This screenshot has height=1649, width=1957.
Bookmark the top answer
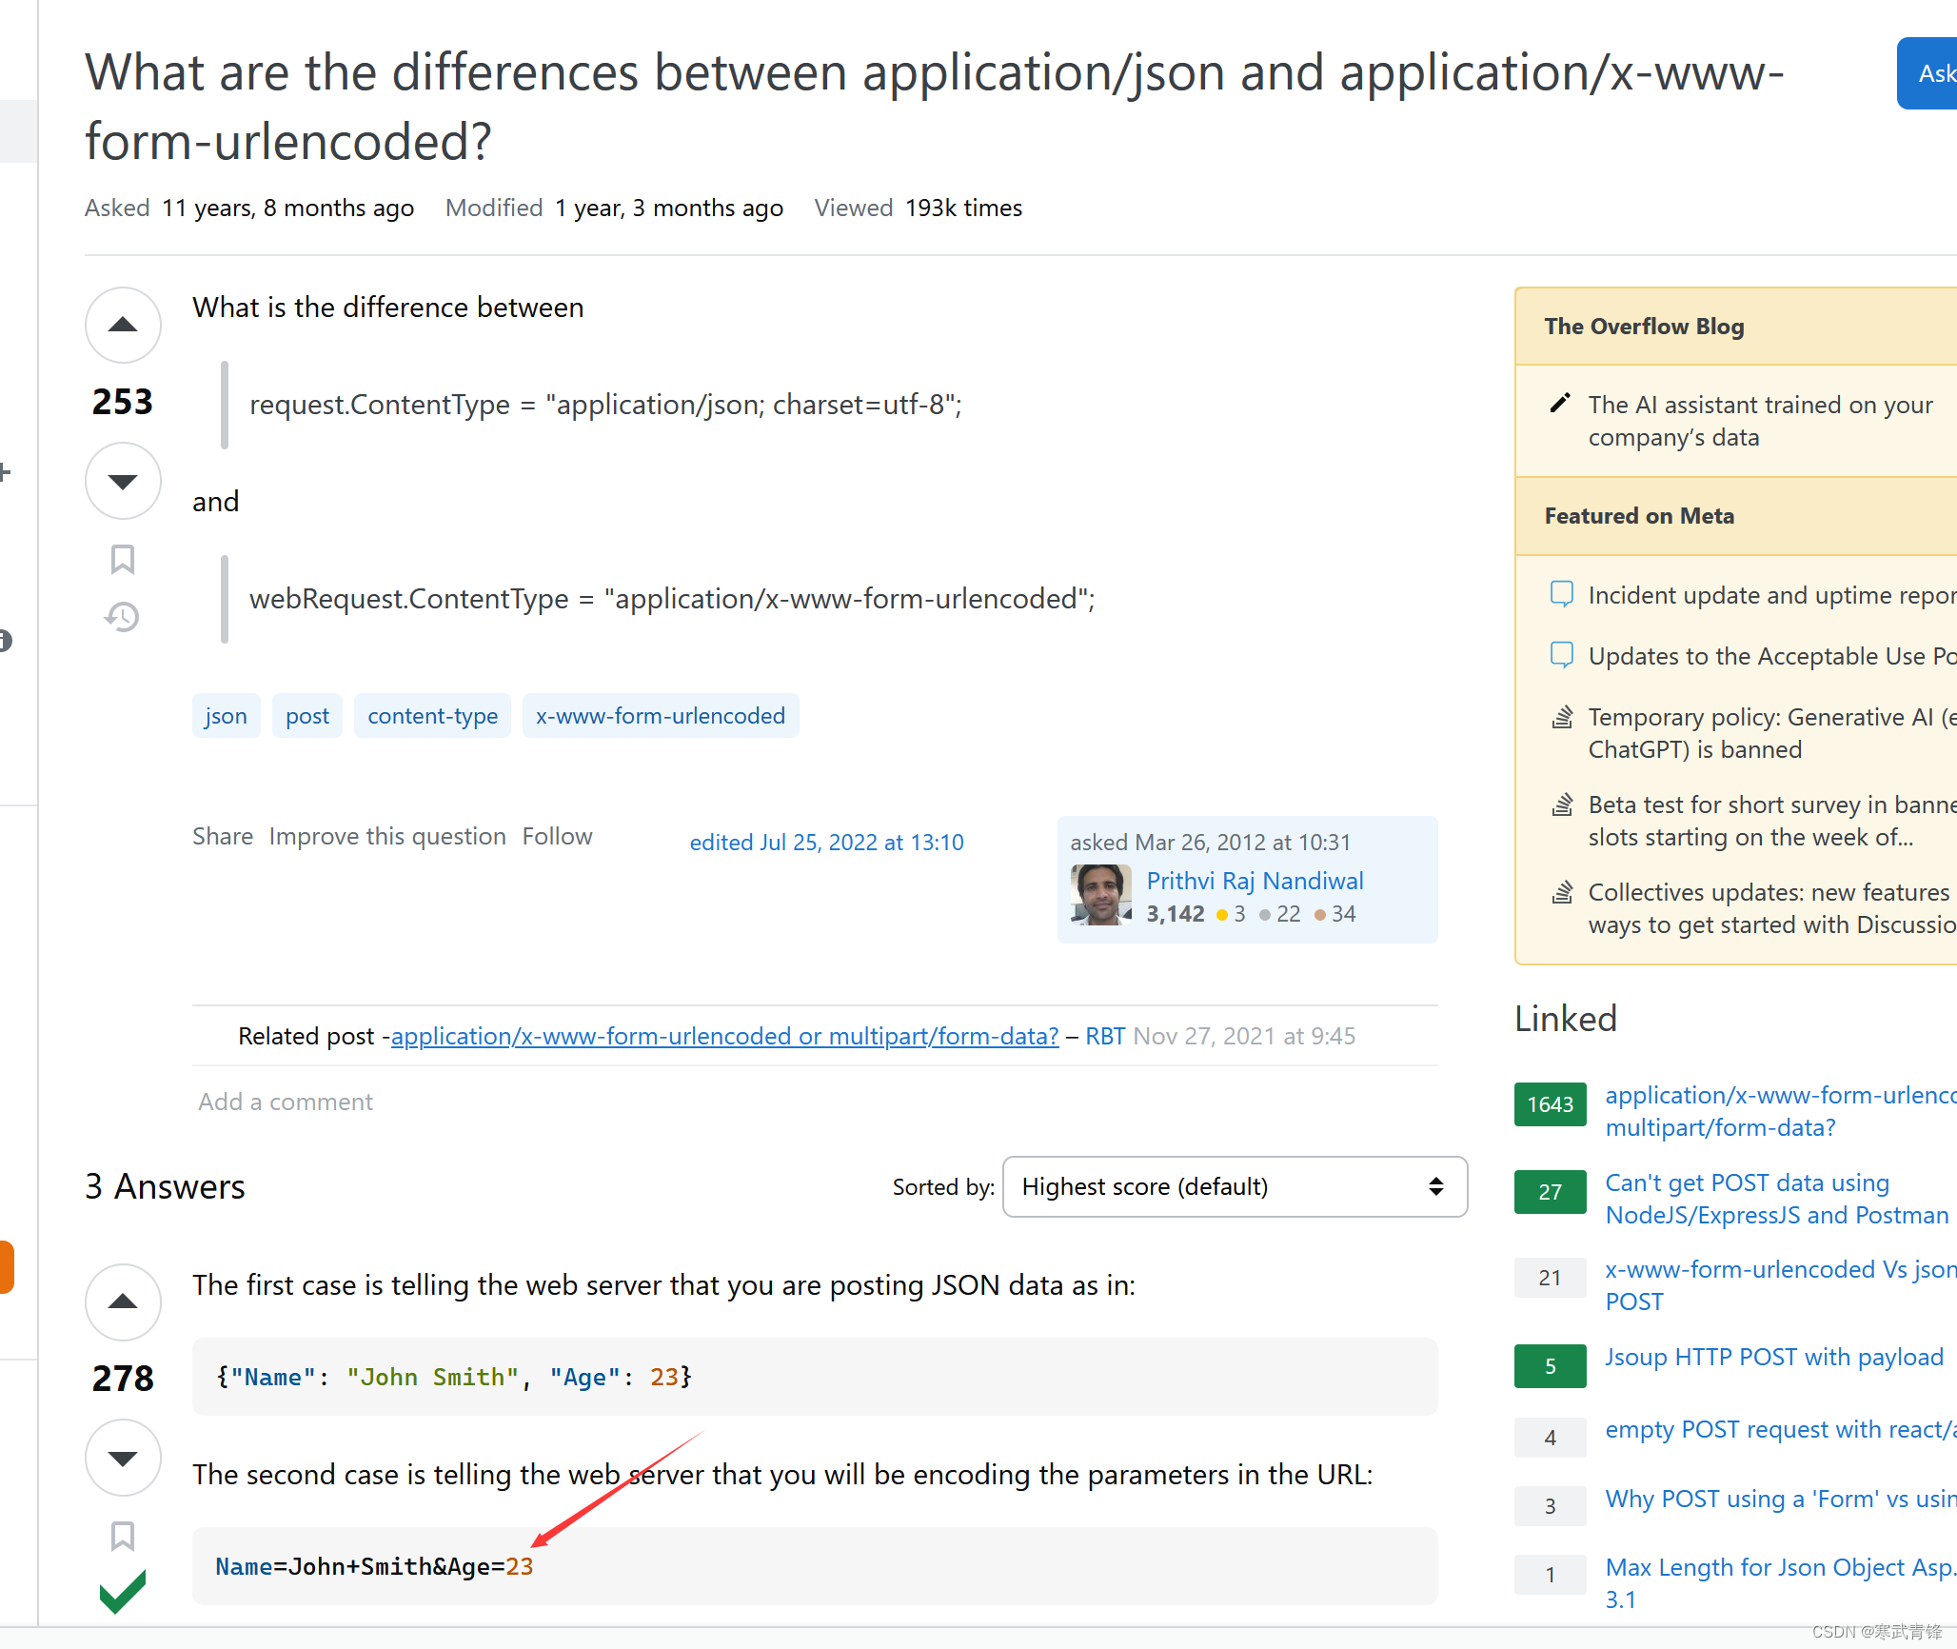(x=121, y=1536)
